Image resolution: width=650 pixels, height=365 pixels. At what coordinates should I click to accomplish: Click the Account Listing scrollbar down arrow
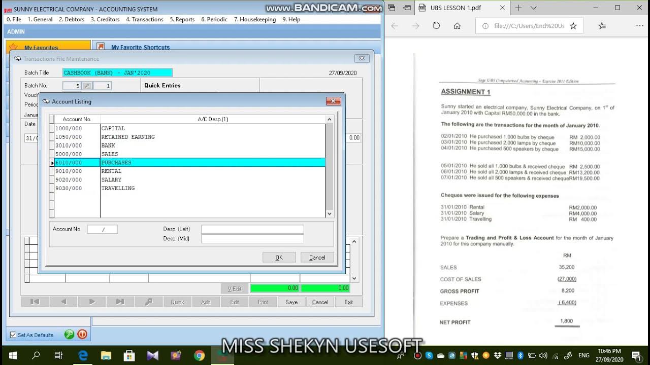329,213
